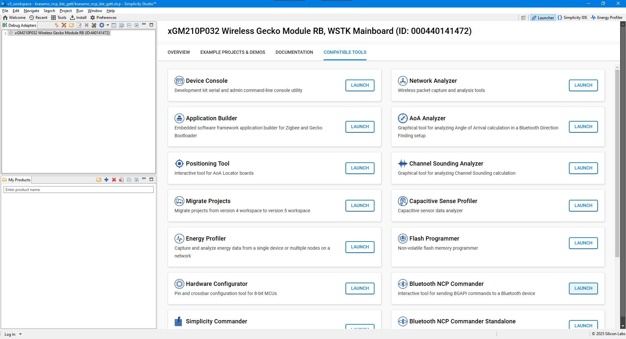
Task: Open the Window menu
Action: coord(95,11)
